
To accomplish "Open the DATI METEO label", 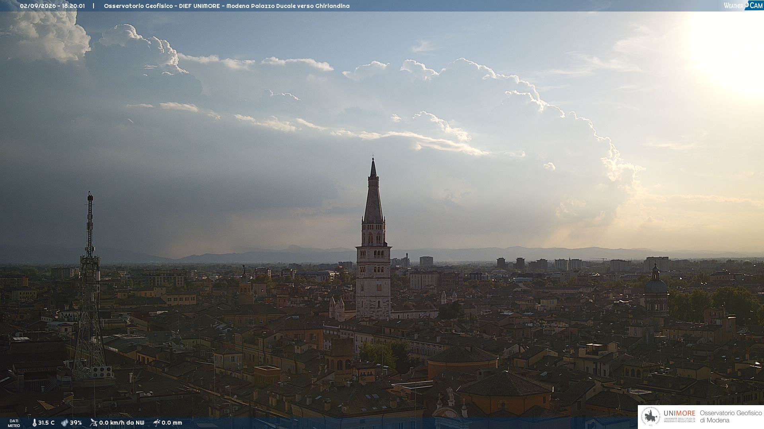I will click(x=14, y=423).
